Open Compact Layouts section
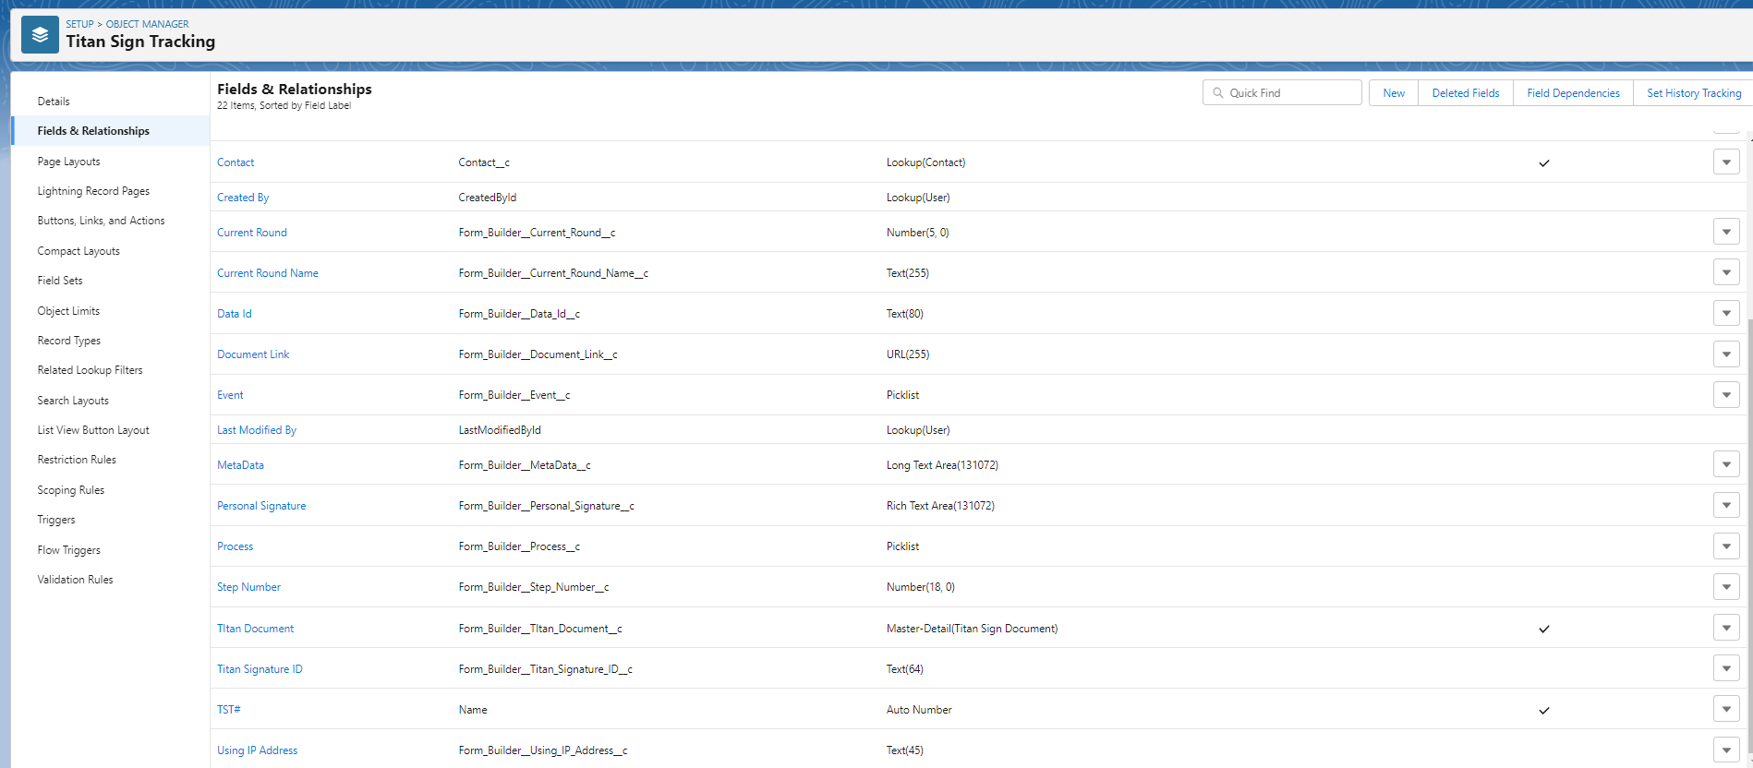The height and width of the screenshot is (768, 1753). (79, 251)
